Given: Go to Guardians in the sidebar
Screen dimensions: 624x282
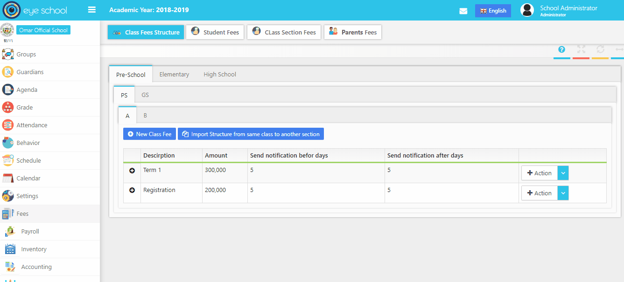Looking at the screenshot, I should pyautogui.click(x=50, y=72).
